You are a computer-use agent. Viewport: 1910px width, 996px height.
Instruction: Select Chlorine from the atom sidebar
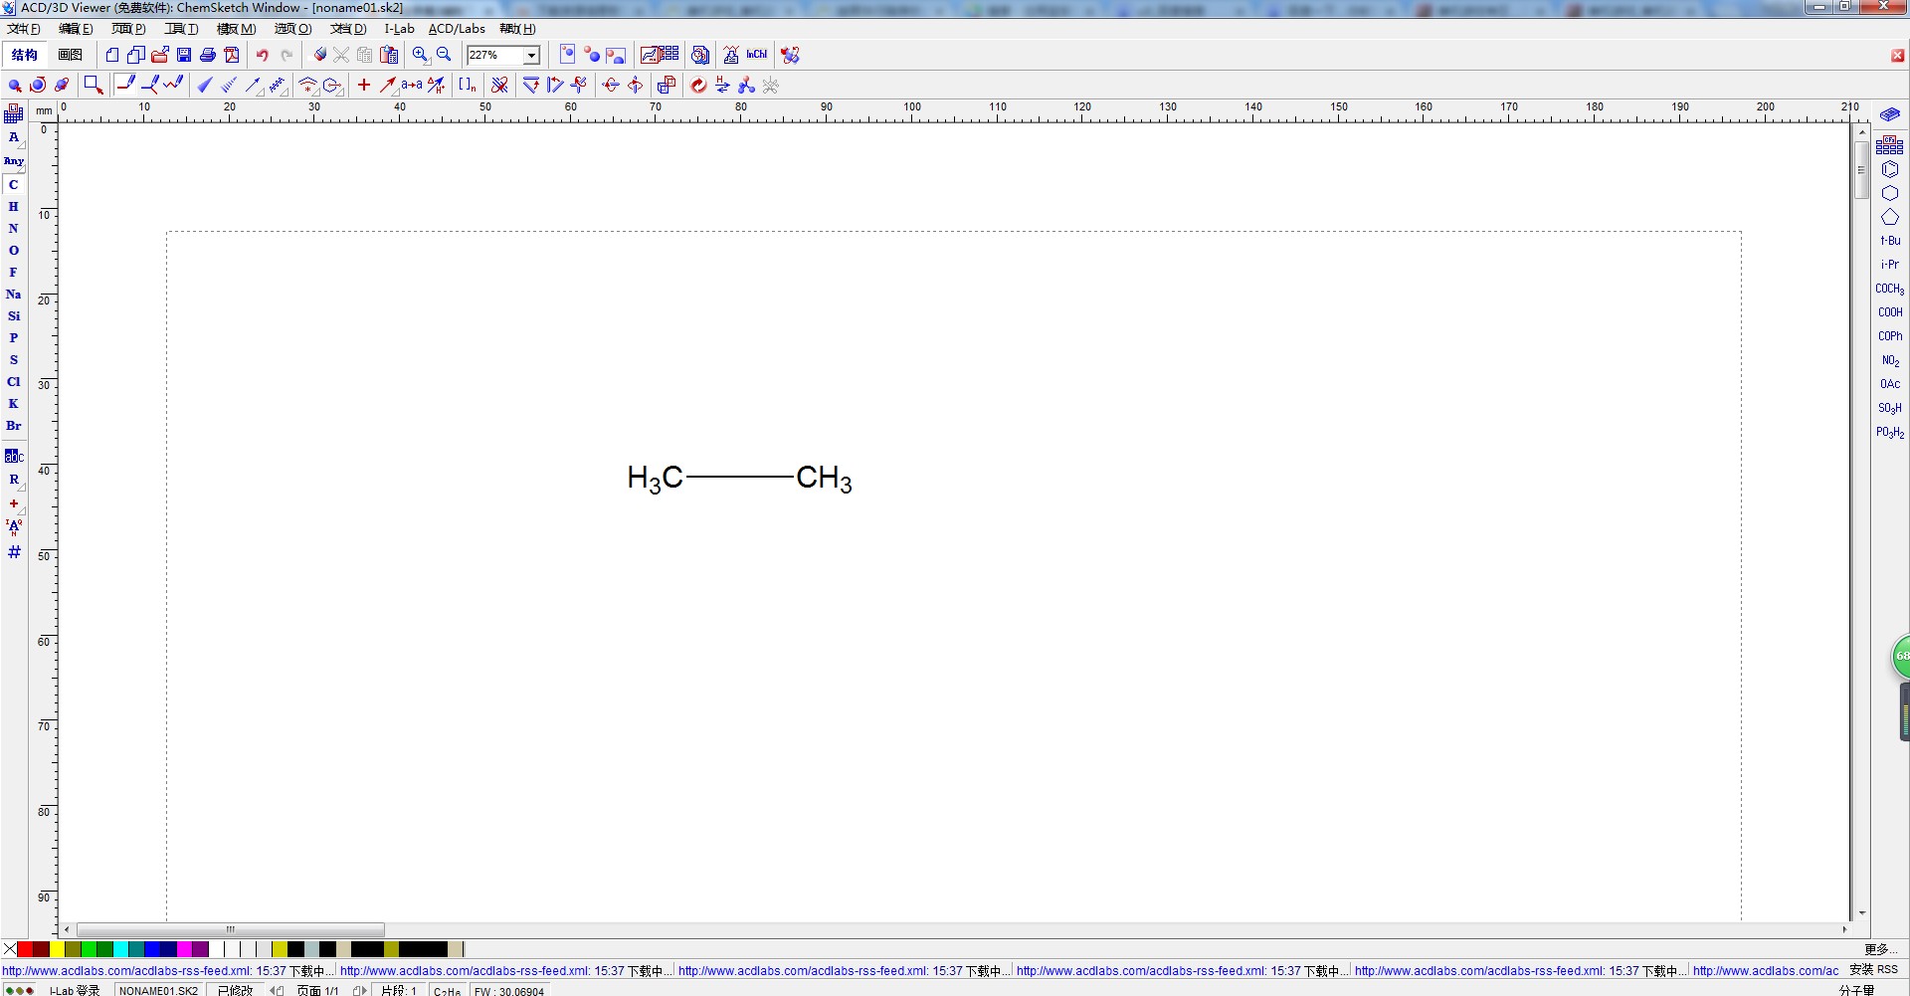click(x=14, y=381)
